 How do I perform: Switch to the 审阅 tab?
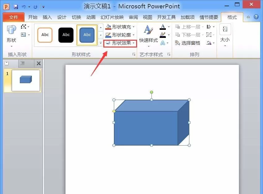133,17
